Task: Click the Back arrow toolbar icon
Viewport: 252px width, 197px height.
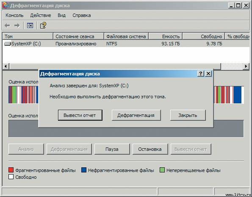Action: pos(7,25)
